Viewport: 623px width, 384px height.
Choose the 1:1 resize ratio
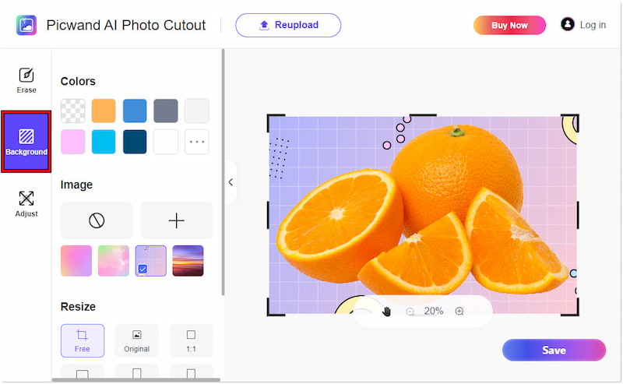point(191,340)
